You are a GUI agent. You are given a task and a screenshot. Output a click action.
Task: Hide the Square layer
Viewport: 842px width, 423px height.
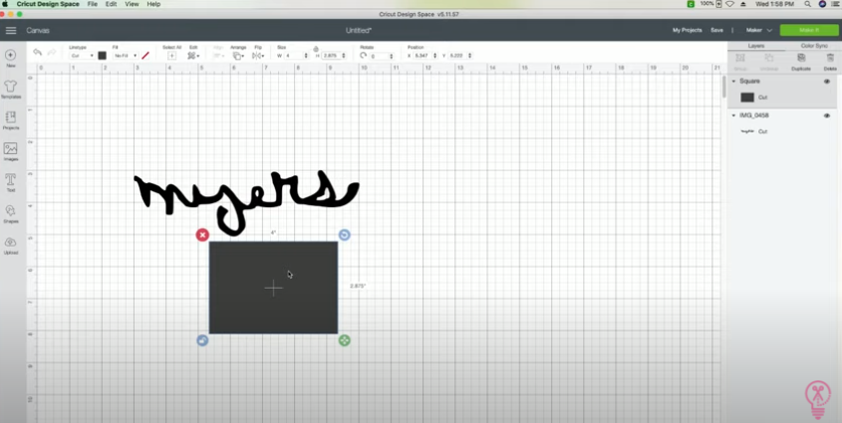click(x=827, y=82)
